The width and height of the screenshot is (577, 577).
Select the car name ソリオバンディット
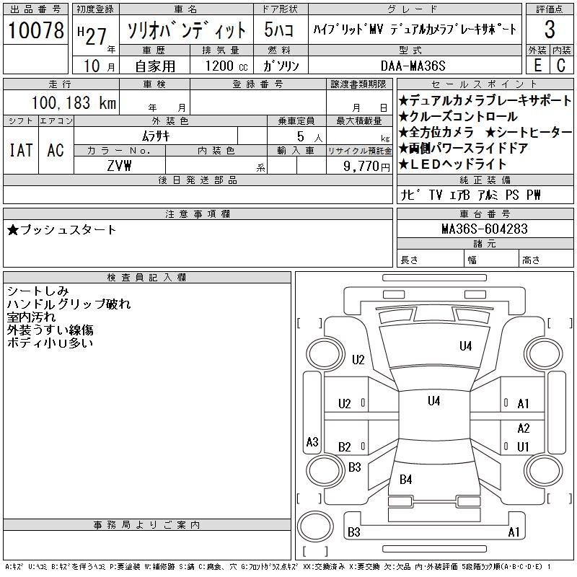point(186,30)
